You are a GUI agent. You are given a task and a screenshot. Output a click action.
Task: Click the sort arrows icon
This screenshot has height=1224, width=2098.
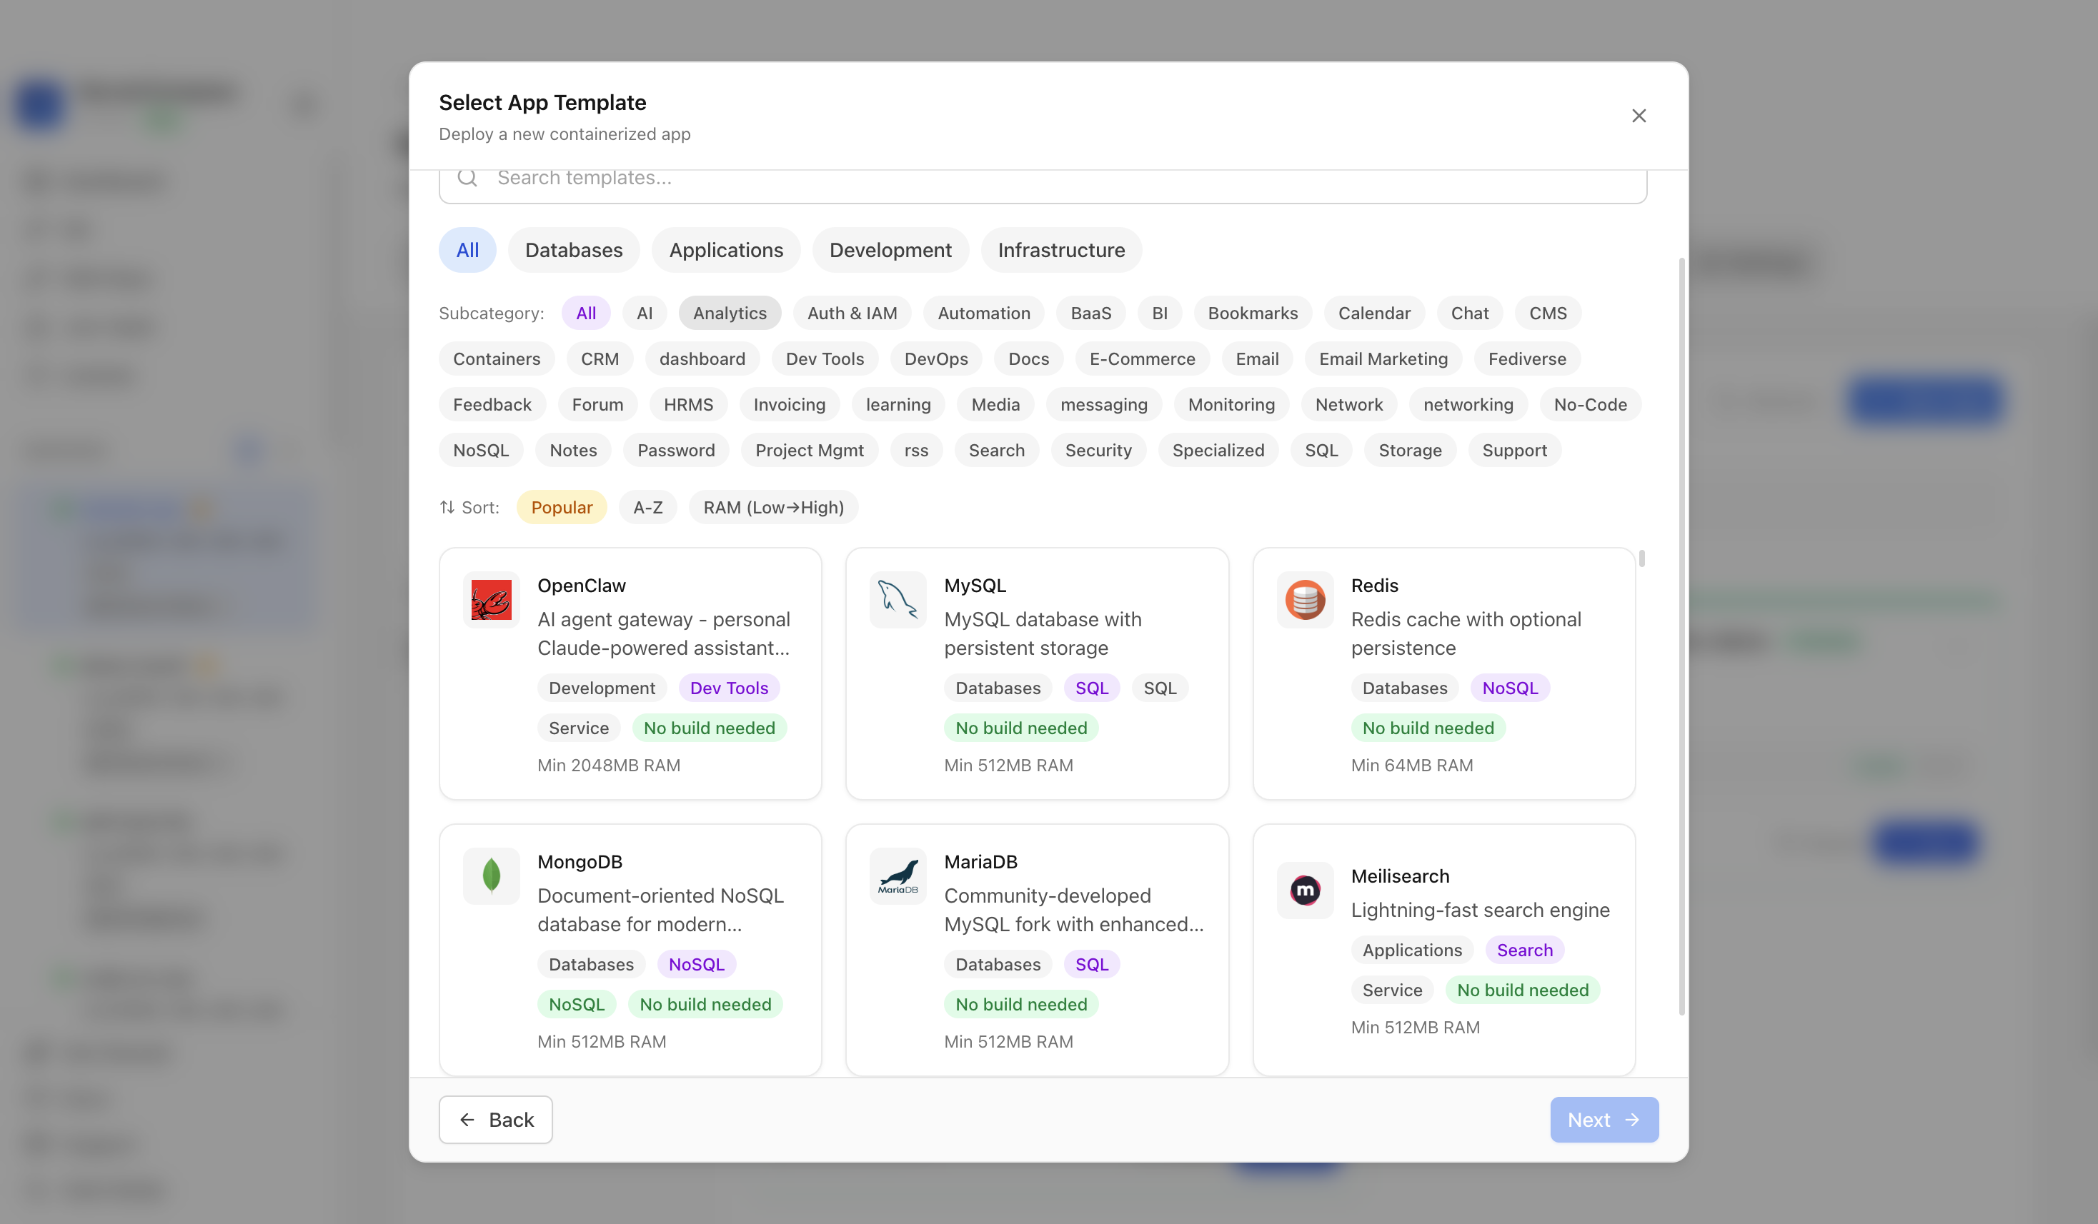point(447,507)
